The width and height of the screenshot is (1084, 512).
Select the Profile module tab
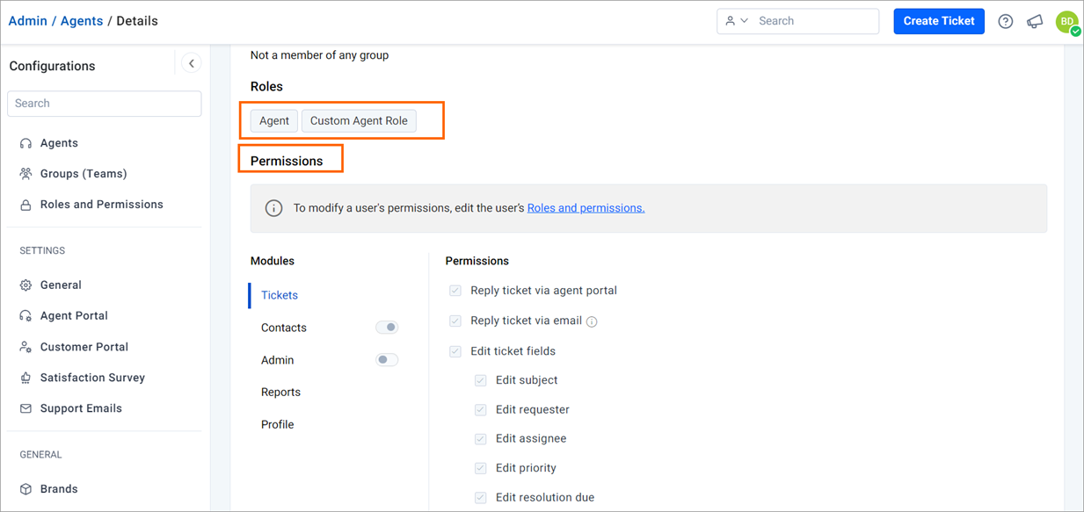(278, 424)
